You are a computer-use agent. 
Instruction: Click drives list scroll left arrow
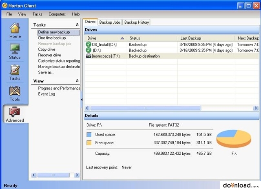coord(87,108)
